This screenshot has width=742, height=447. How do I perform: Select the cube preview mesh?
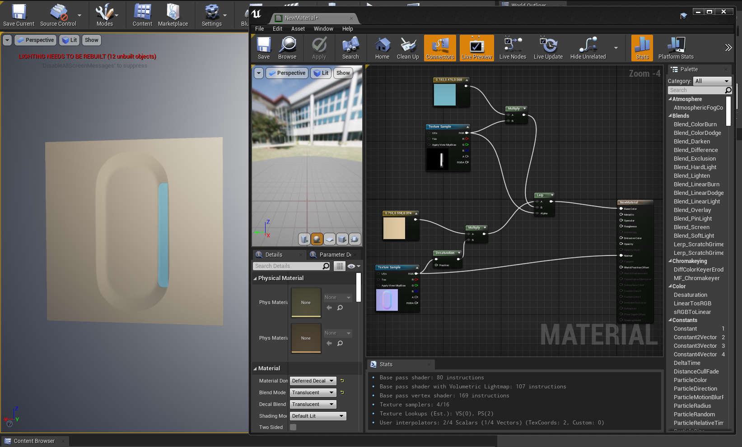click(x=342, y=239)
